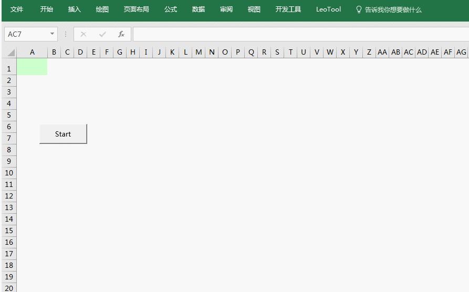
Task: Open the LeoTool ribbon tab
Action: click(328, 9)
